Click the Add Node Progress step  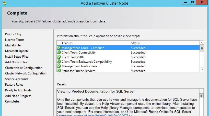click(x=18, y=96)
